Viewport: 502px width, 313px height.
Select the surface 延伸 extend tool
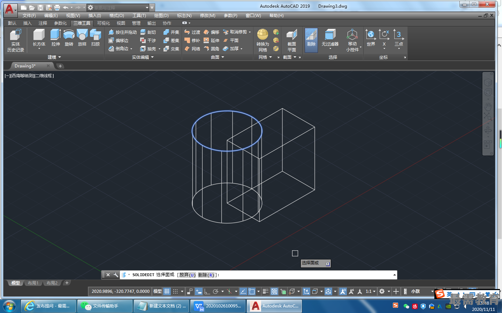tap(211, 40)
